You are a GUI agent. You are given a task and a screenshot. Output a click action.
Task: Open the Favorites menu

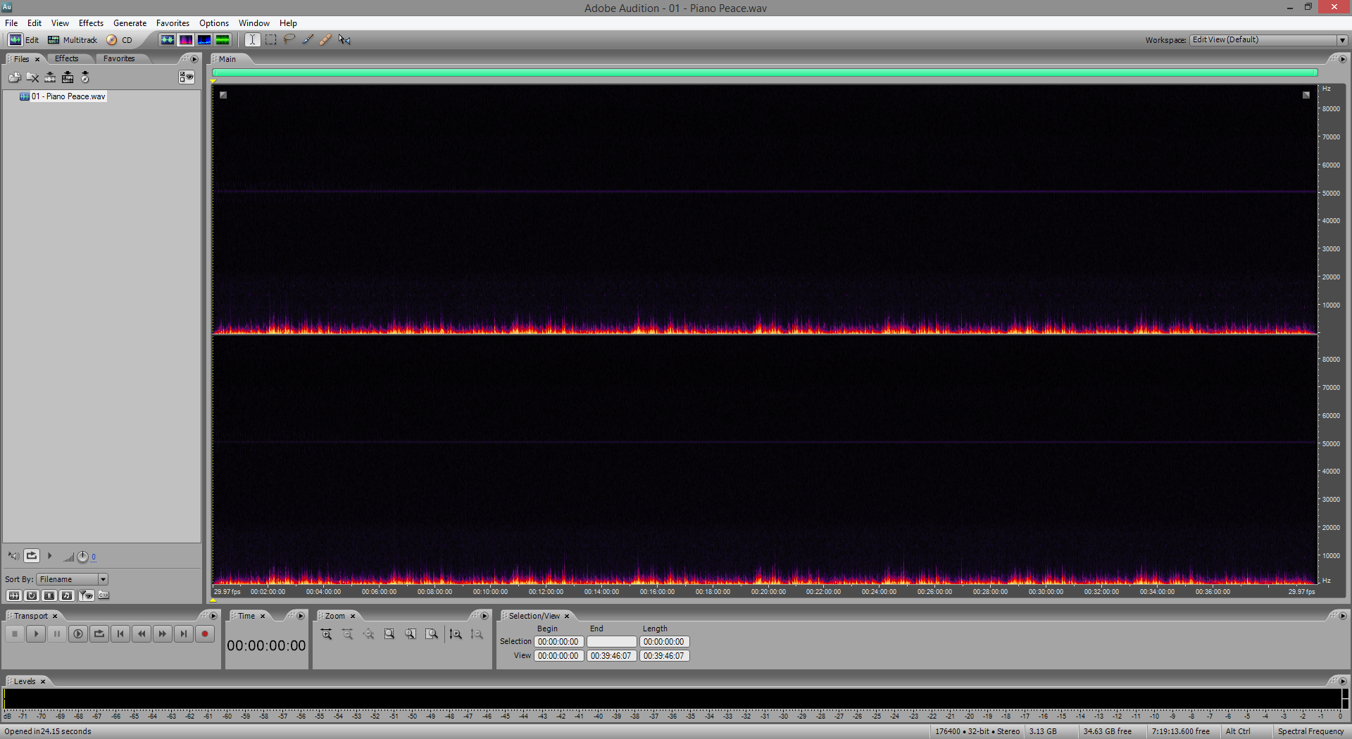point(173,23)
